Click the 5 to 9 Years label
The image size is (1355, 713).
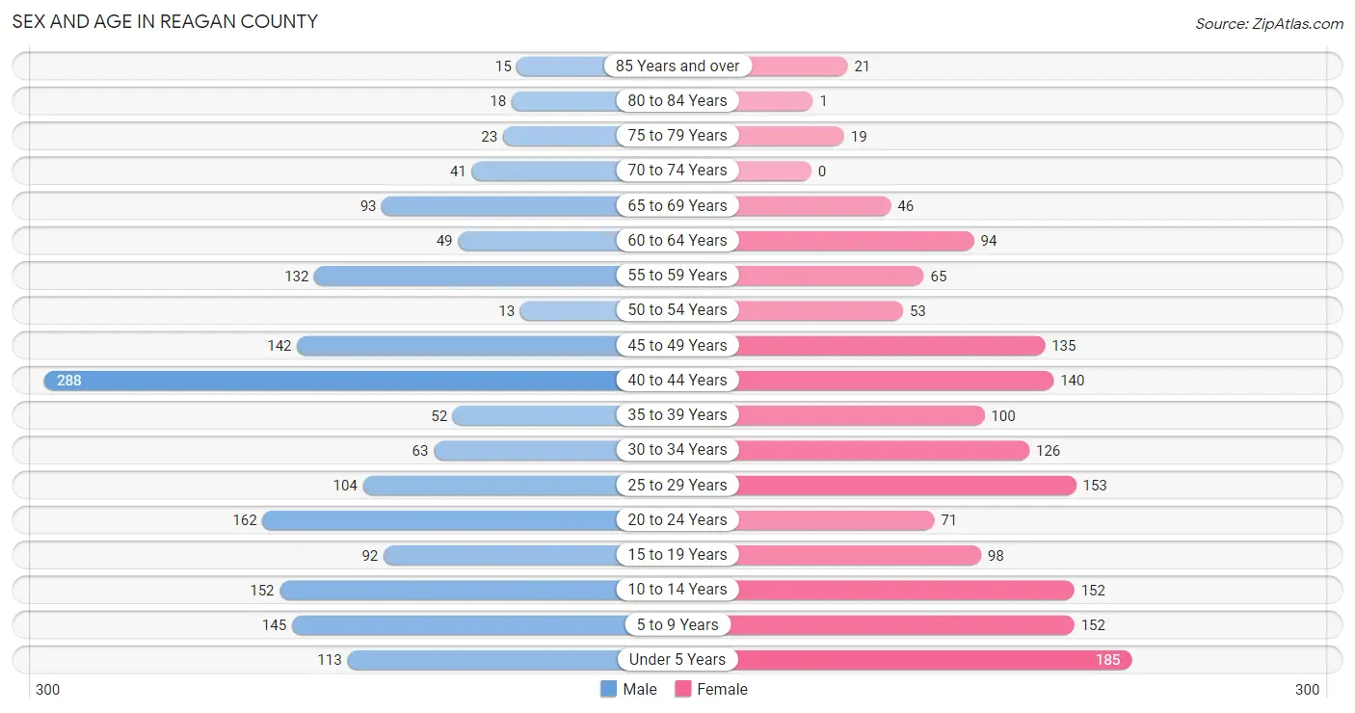pyautogui.click(x=677, y=625)
